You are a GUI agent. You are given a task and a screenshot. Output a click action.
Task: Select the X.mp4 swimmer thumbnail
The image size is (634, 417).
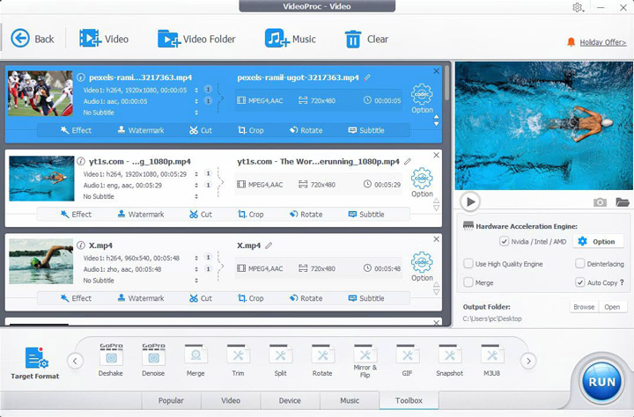coord(41,261)
